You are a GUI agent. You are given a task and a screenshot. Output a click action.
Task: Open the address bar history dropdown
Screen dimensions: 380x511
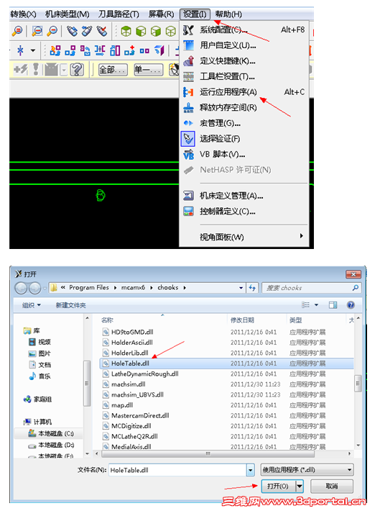[x=241, y=288]
